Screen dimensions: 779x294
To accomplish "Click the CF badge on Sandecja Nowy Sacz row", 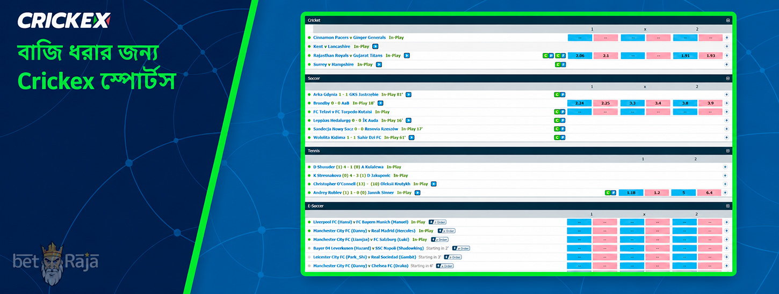I will coord(560,129).
